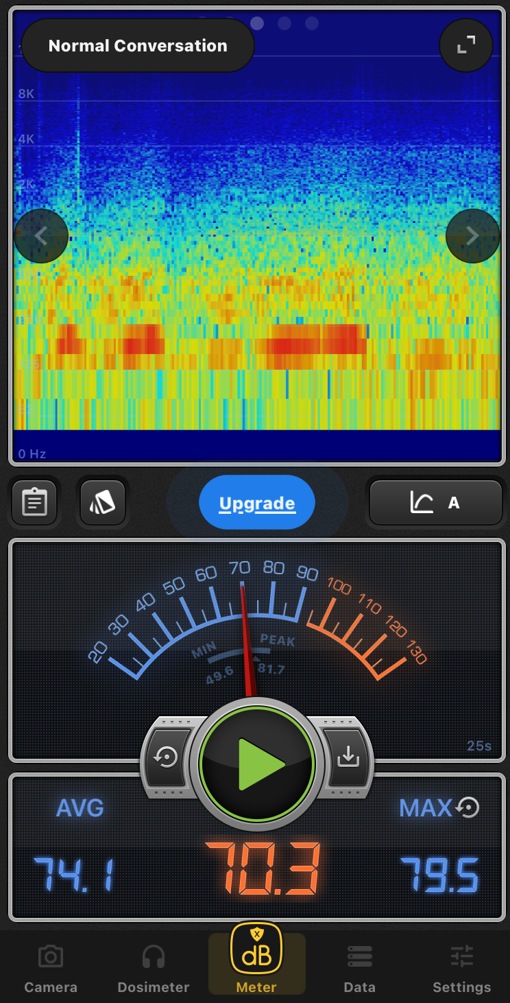Open the Camera tab
Viewport: 510px width, 1003px height.
pos(51,969)
